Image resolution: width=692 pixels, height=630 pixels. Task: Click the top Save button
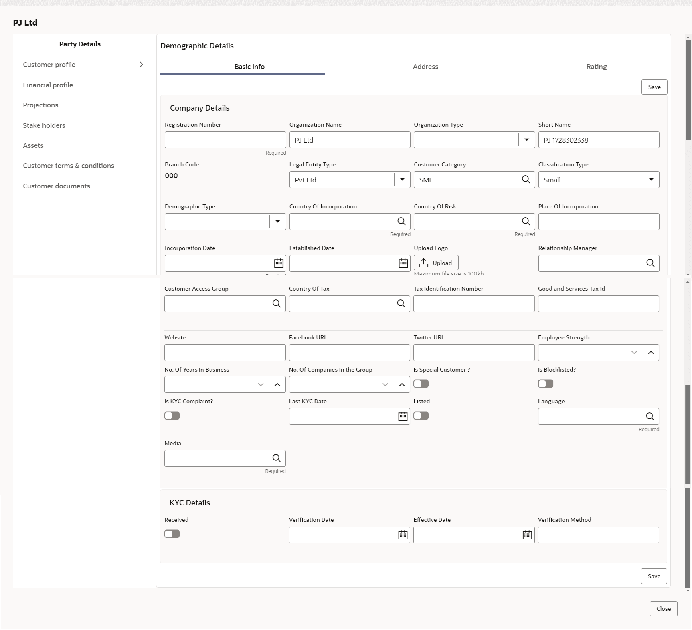click(x=654, y=87)
